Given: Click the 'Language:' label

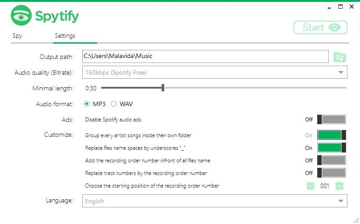Looking at the screenshot, I should point(59,201).
